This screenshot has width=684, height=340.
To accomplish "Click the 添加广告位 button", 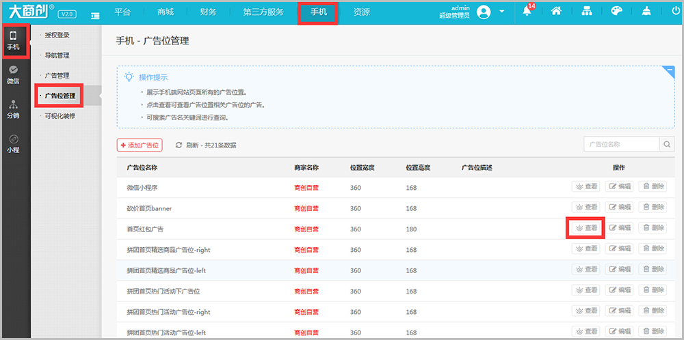I will pyautogui.click(x=140, y=145).
